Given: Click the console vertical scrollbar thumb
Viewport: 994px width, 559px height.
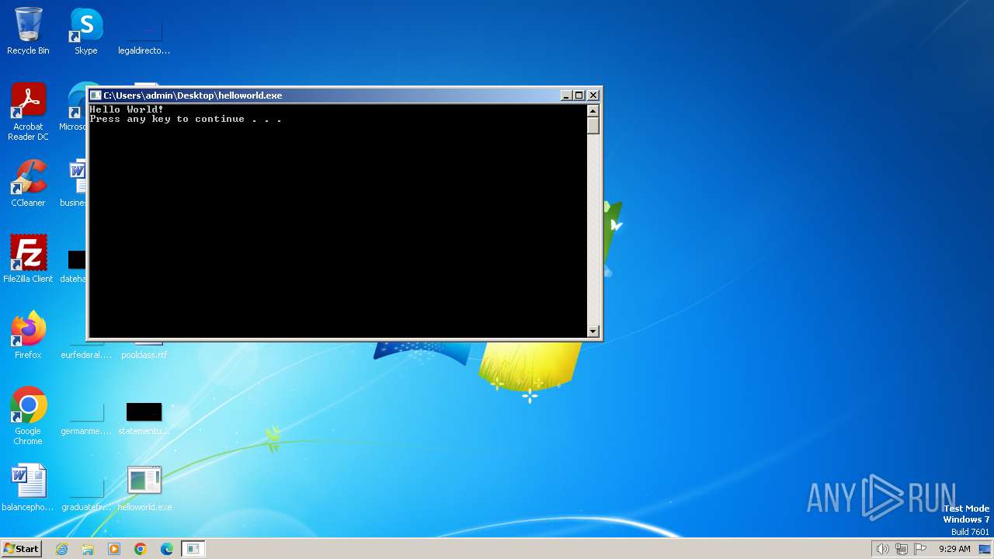Looking at the screenshot, I should click(x=593, y=126).
